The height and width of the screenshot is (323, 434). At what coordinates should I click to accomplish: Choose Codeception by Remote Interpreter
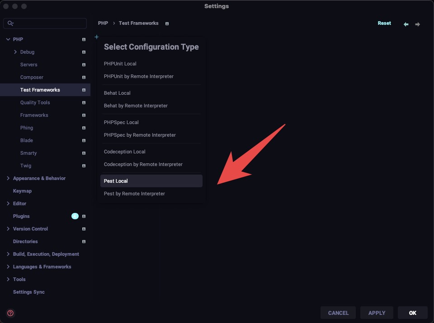151,164
